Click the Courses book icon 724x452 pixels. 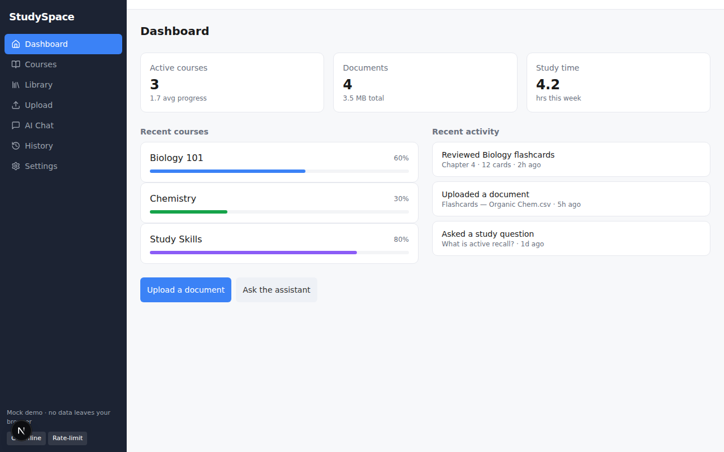coord(16,64)
